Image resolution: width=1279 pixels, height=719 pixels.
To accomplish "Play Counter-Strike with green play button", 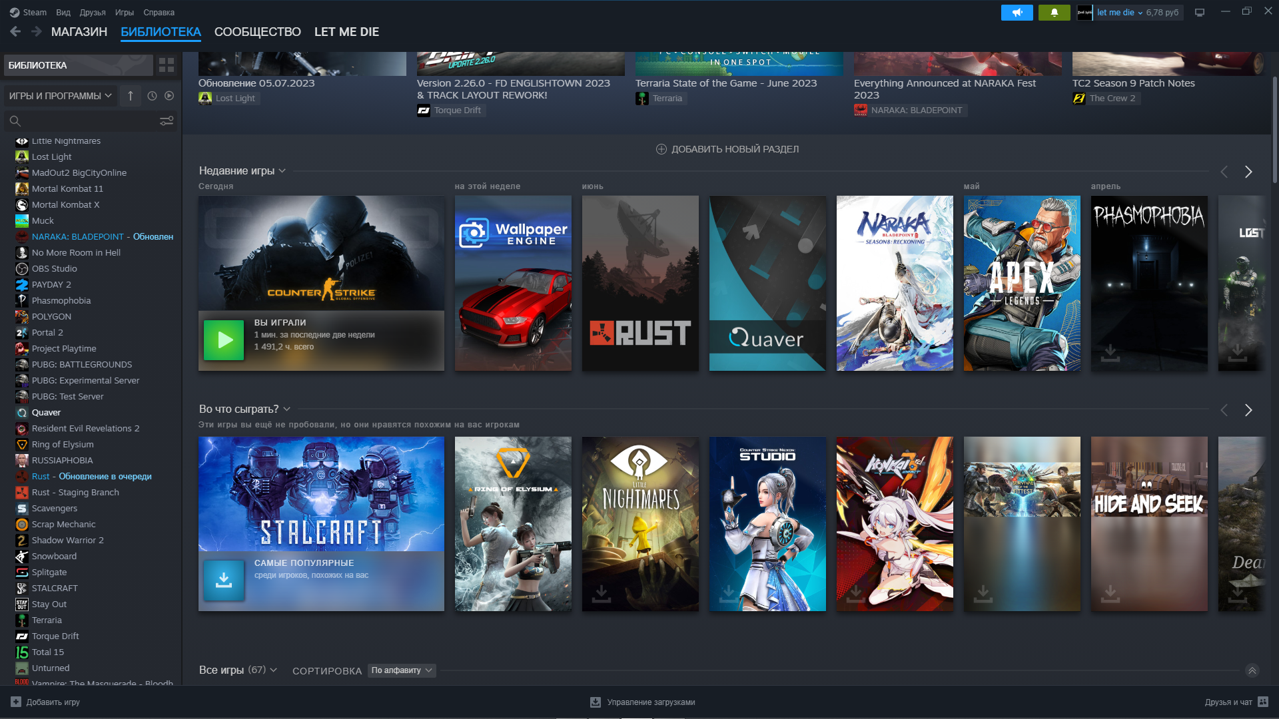I will click(223, 340).
